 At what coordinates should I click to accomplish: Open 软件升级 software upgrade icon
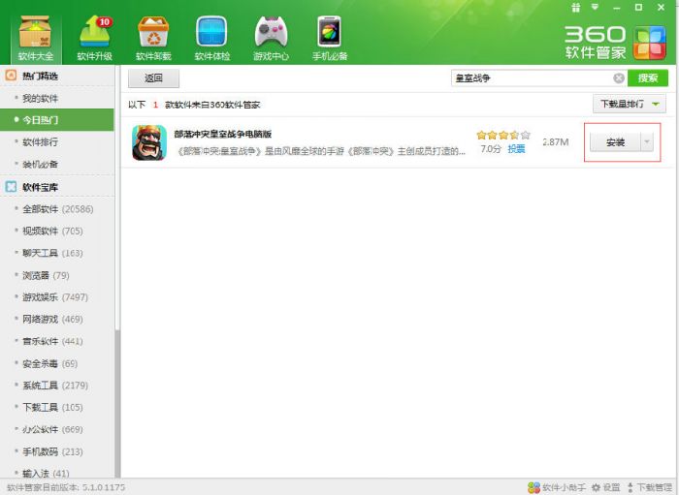coord(94,36)
